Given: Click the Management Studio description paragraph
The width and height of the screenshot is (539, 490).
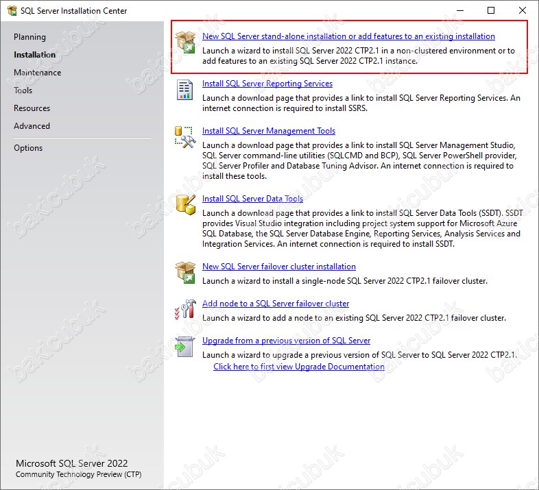Looking at the screenshot, I should pyautogui.click(x=359, y=160).
